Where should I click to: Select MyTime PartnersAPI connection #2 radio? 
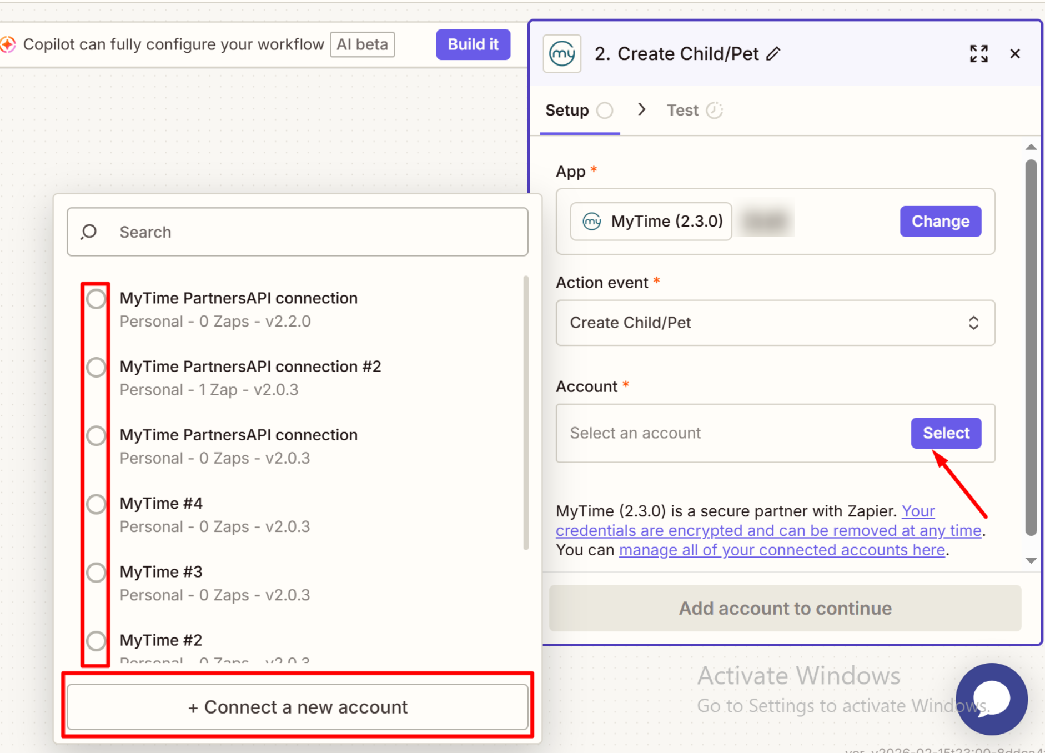[96, 367]
